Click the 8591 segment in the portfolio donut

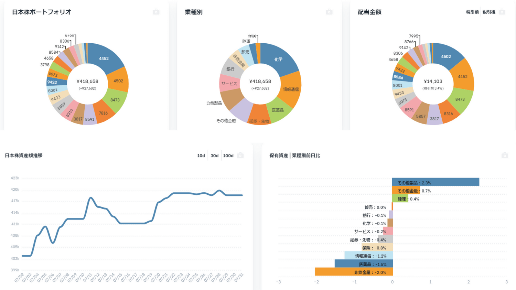click(89, 119)
